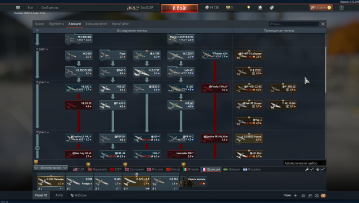Open the Магазин shop cart icon

coord(312,7)
